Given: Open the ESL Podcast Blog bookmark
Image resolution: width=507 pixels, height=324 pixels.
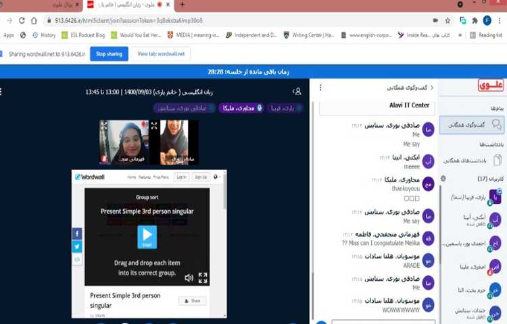Looking at the screenshot, I should tap(83, 35).
